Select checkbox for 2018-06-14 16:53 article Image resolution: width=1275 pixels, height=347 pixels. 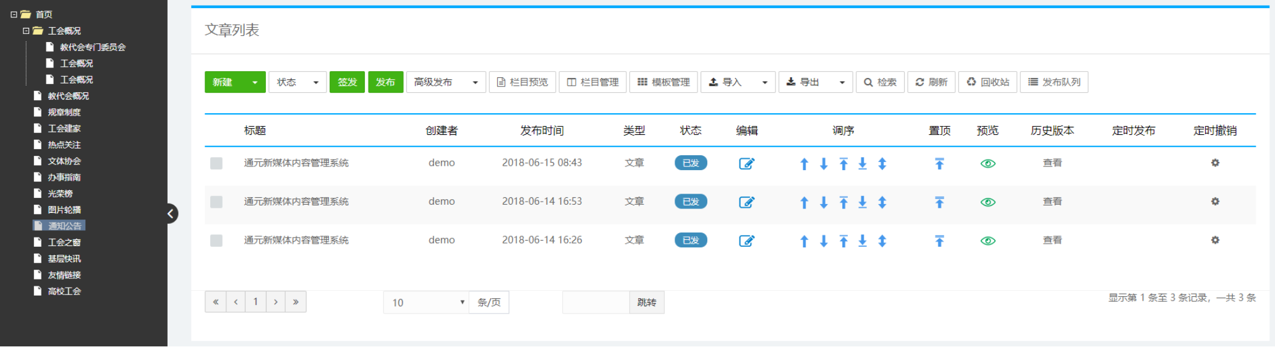pyautogui.click(x=216, y=202)
